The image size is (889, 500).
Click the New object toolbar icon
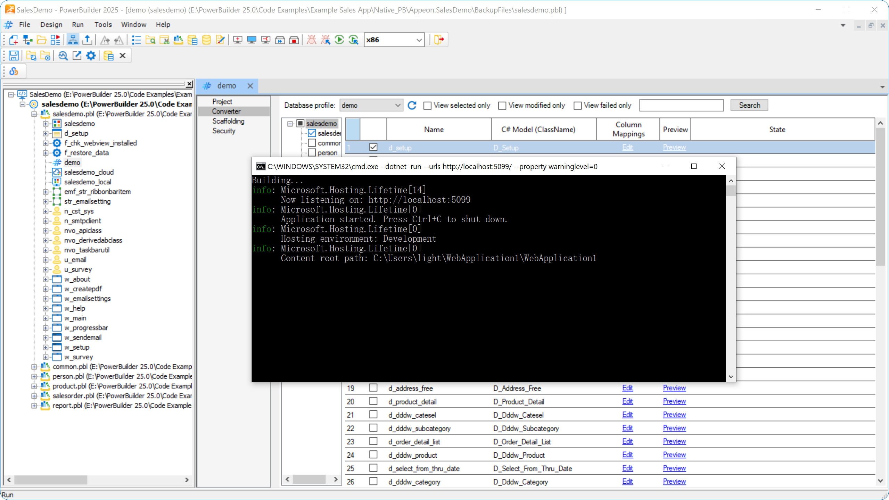14,40
